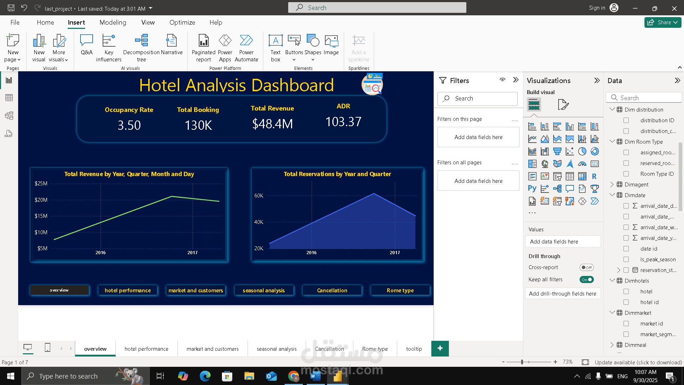Open Model view in left sidebar

(x=9, y=115)
